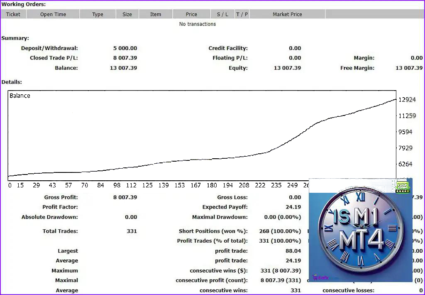Screen dimensions: 425x295
Task: Click the Market Price column header
Action: click(x=287, y=14)
